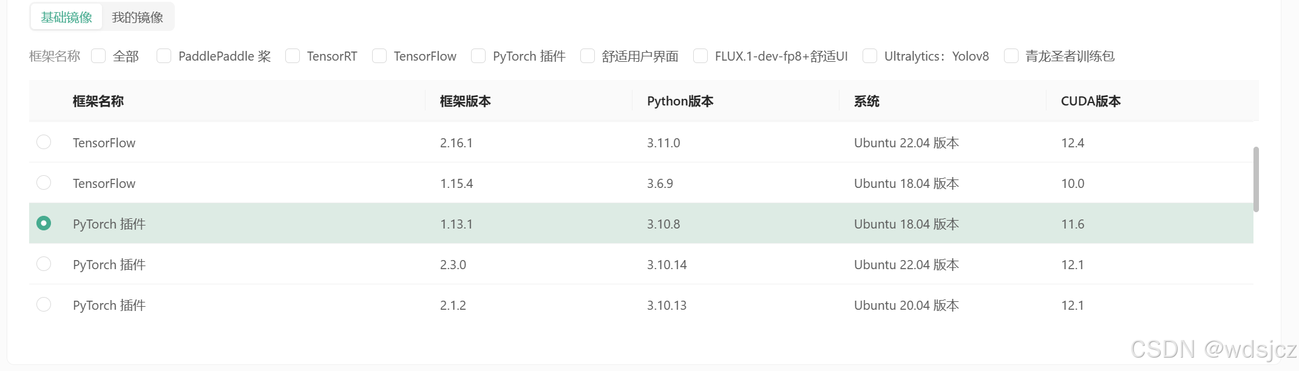Screen dimensions: 1299x371
Task: Click framework version 1.13.1 cell
Action: click(x=456, y=224)
